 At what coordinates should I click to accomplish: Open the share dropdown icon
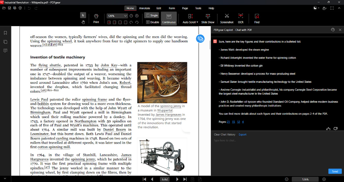[325, 8]
